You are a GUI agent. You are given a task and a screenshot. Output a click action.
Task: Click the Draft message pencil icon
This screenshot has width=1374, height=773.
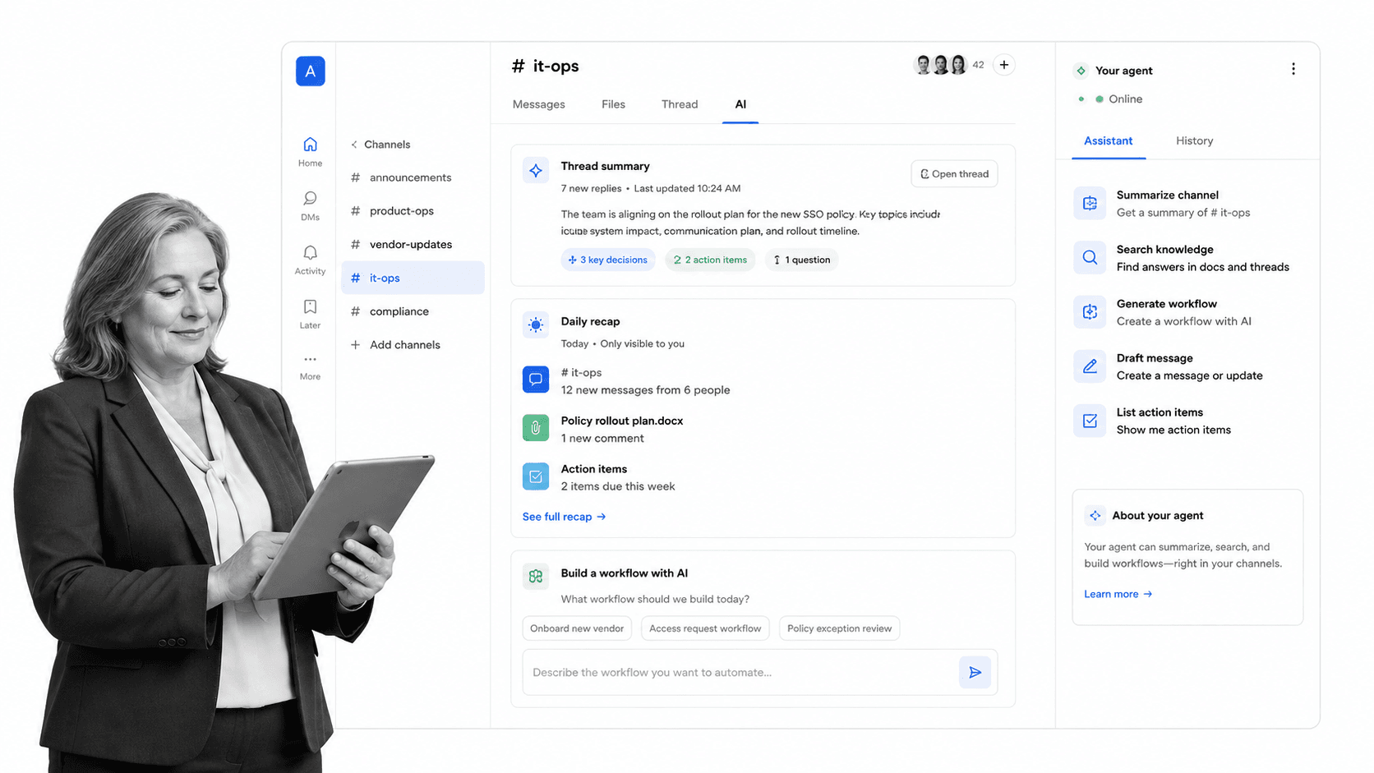tap(1090, 366)
